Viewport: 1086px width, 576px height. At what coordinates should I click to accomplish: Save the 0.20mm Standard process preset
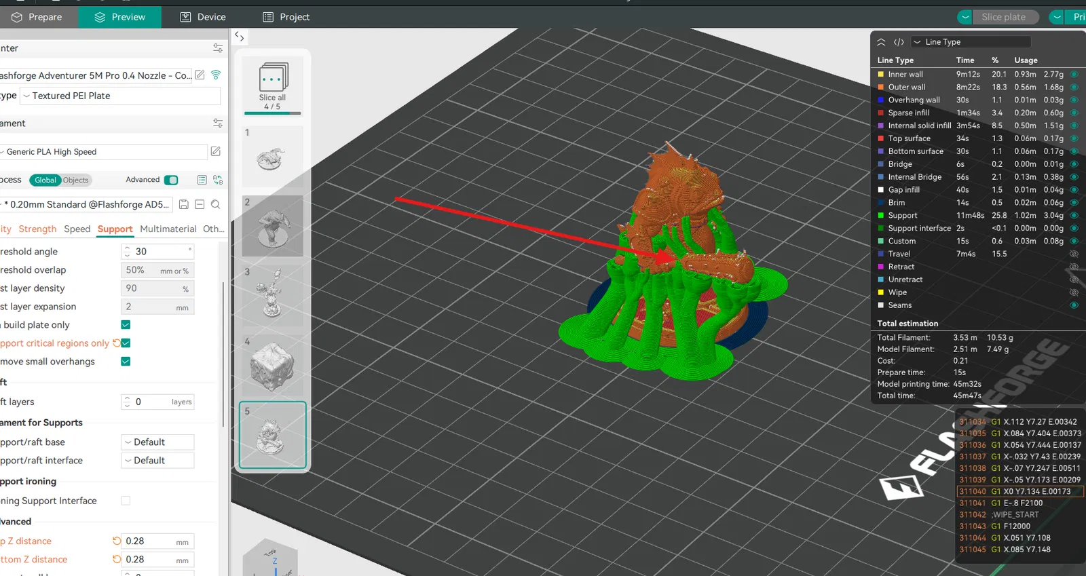pos(183,204)
